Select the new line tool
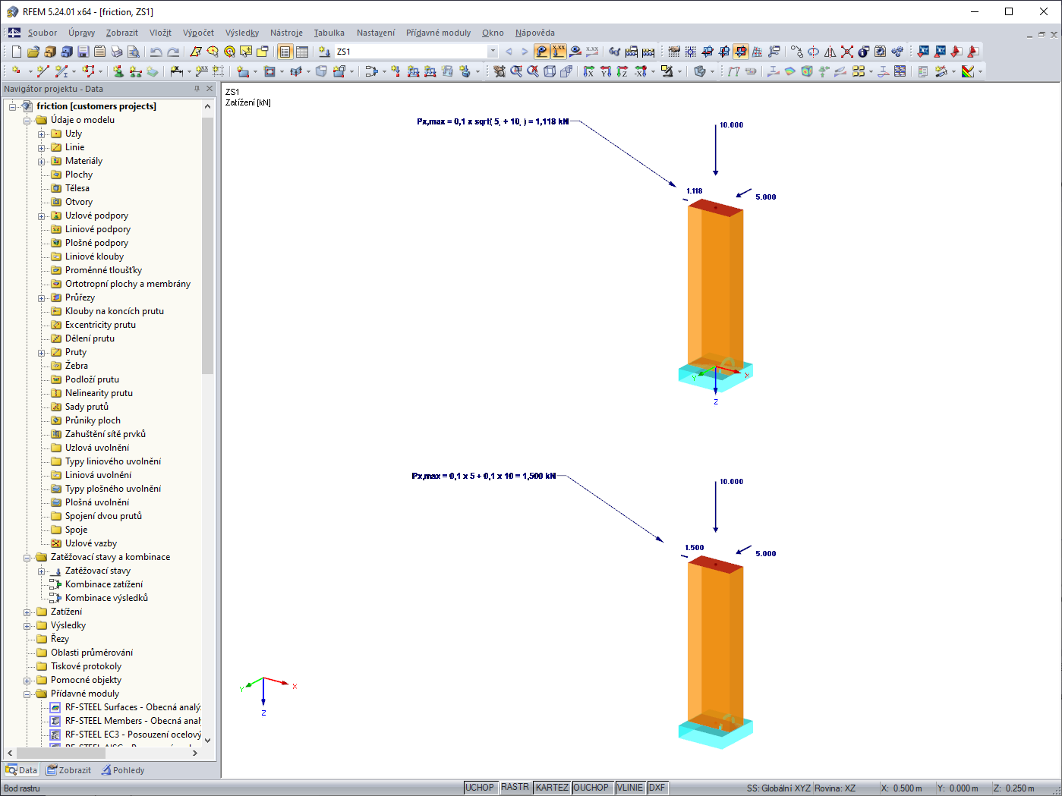1062x796 pixels. click(x=43, y=71)
